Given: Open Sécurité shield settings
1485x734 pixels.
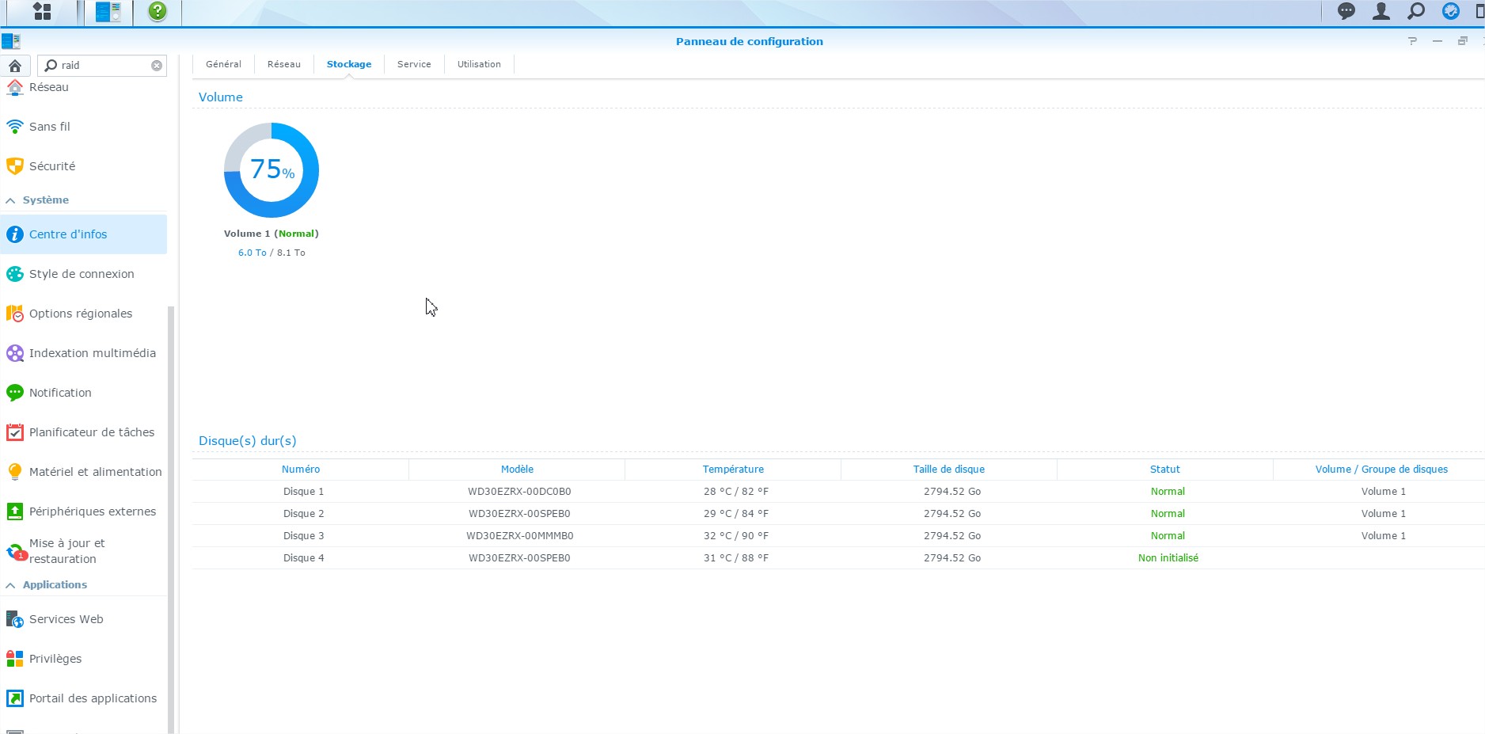Looking at the screenshot, I should 52,166.
